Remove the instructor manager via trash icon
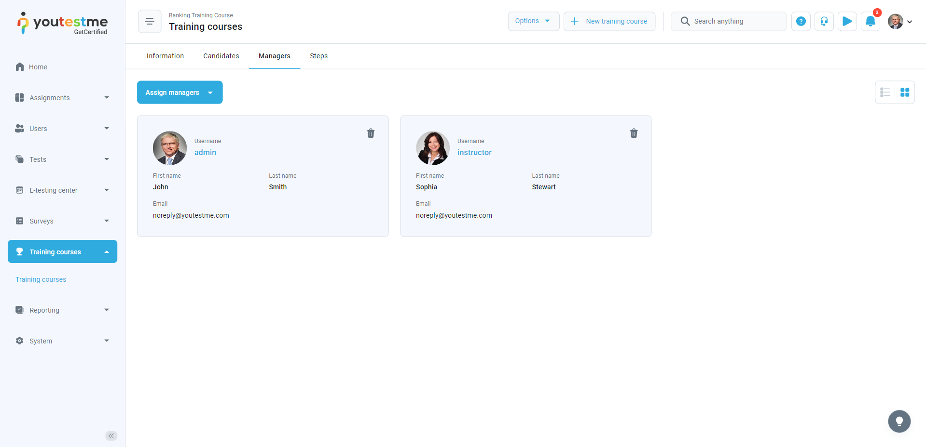This screenshot has width=926, height=447. point(634,133)
